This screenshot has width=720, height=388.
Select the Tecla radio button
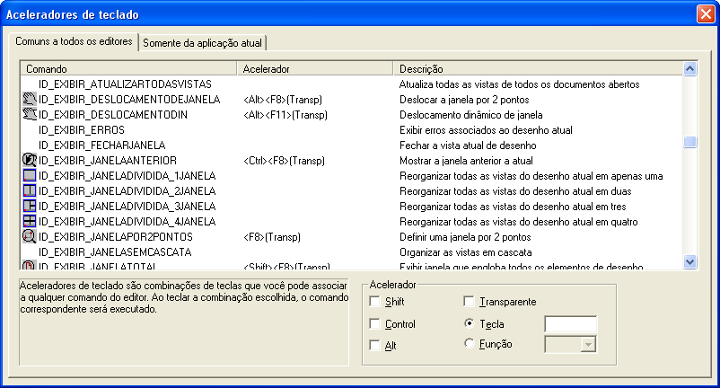(x=469, y=323)
